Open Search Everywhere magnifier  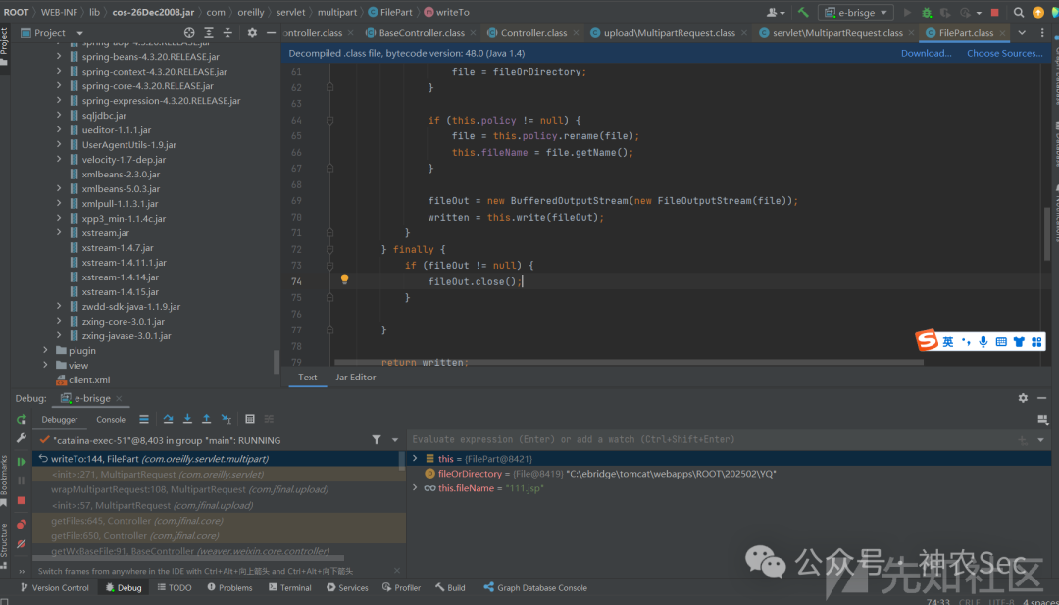[x=1019, y=12]
